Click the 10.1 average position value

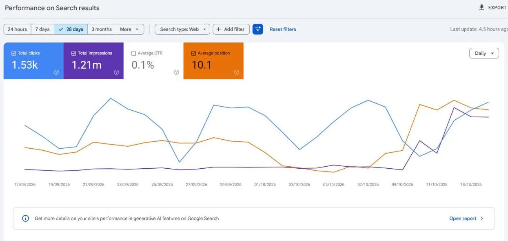click(x=202, y=65)
